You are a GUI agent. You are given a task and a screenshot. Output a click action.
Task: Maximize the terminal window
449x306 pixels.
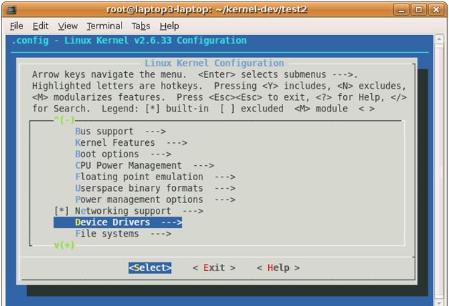coord(418,9)
